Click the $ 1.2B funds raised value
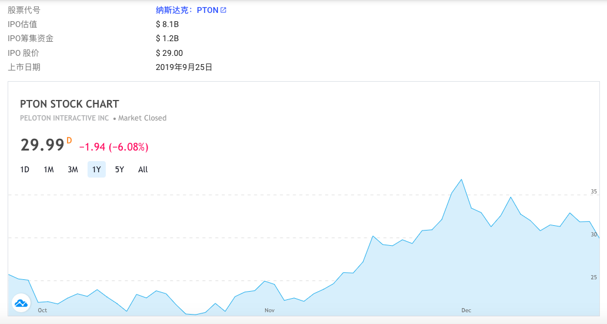Viewport: 607px width, 324px height. point(167,38)
